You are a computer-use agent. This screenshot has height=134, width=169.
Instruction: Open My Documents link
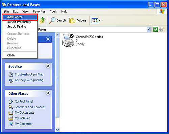tap(25, 113)
